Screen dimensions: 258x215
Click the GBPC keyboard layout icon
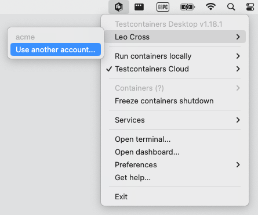point(163,7)
